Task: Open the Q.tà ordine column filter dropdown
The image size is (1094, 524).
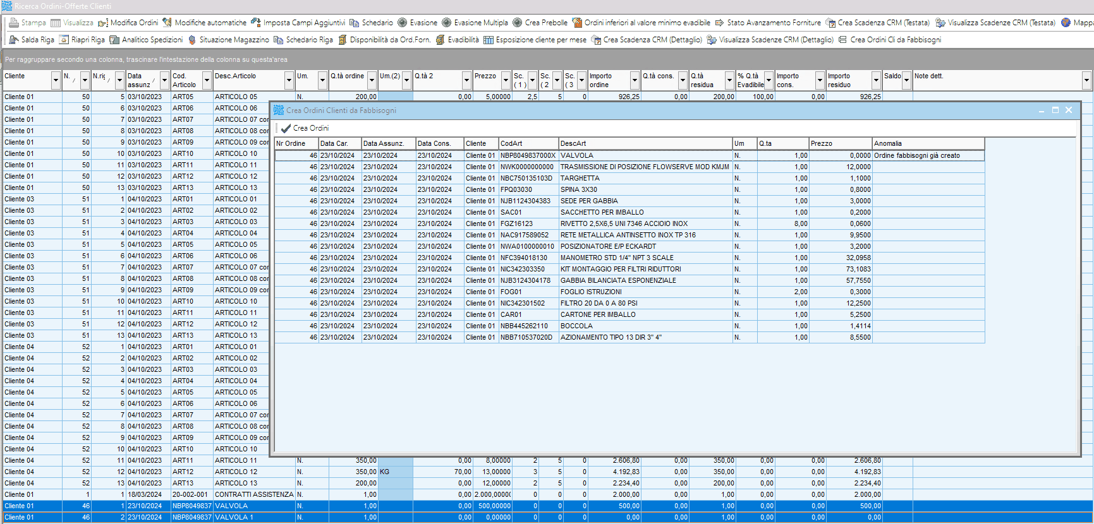Action: click(x=372, y=81)
